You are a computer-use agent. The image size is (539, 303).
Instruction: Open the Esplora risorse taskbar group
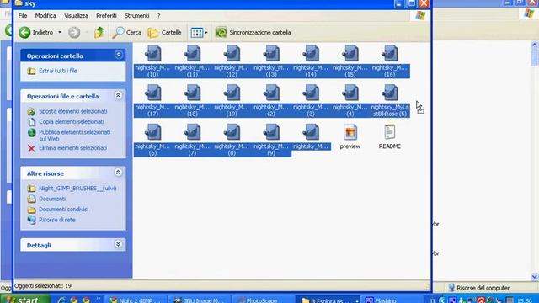[328, 300]
